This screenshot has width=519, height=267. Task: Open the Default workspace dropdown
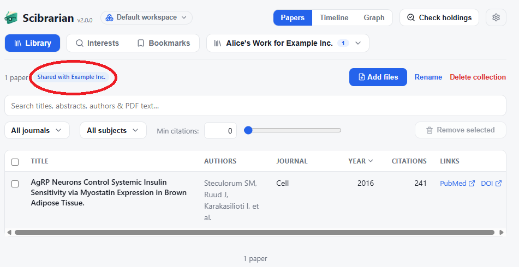click(146, 17)
